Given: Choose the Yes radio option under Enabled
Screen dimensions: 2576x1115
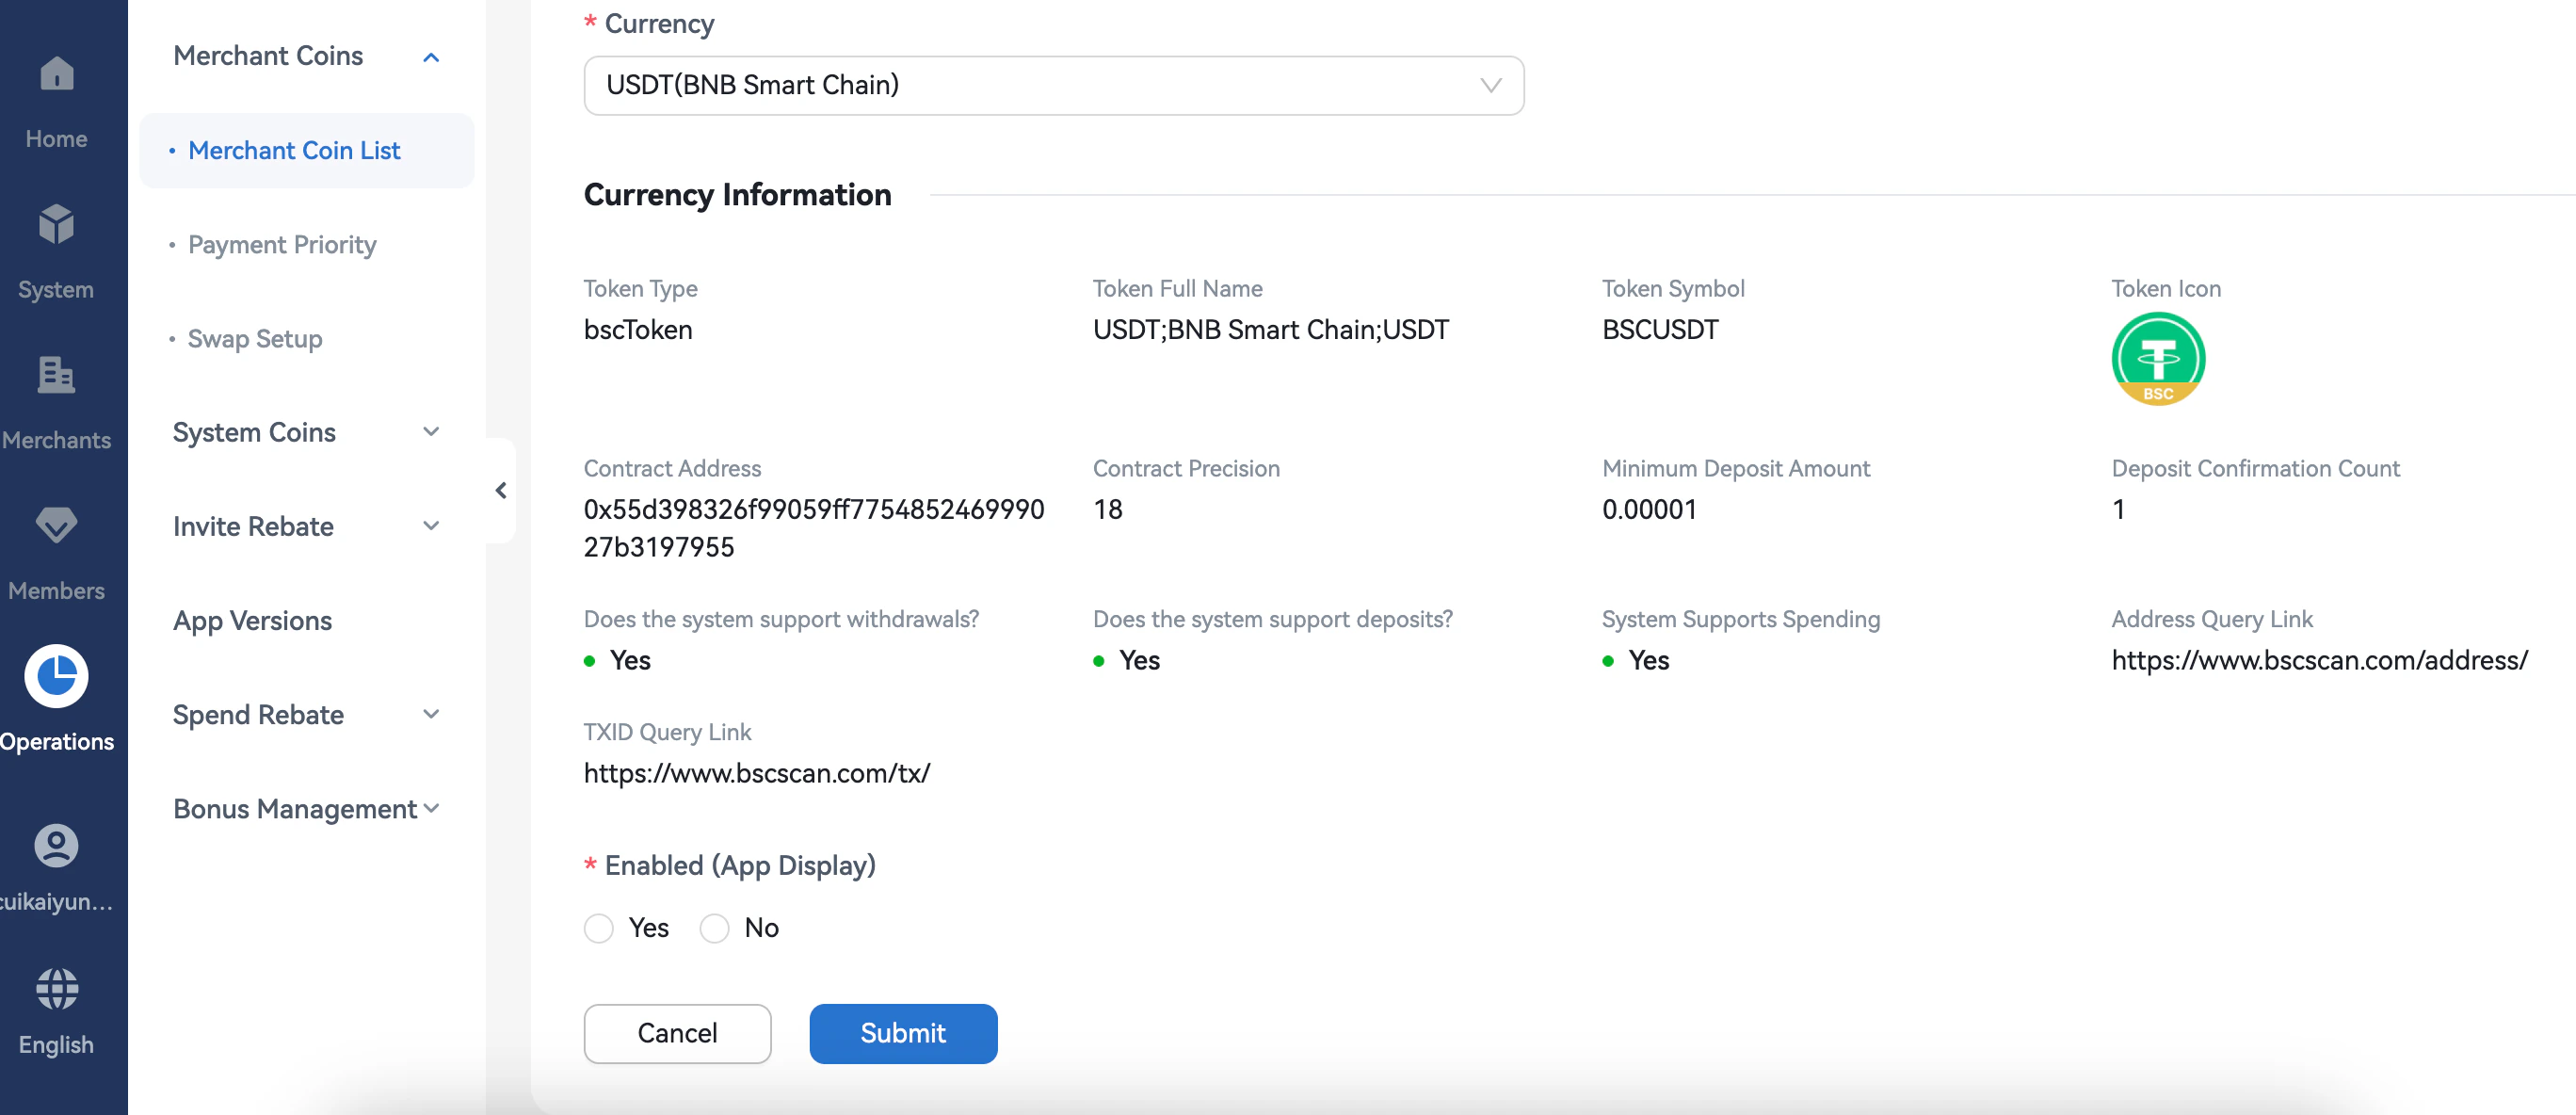Looking at the screenshot, I should coord(598,928).
